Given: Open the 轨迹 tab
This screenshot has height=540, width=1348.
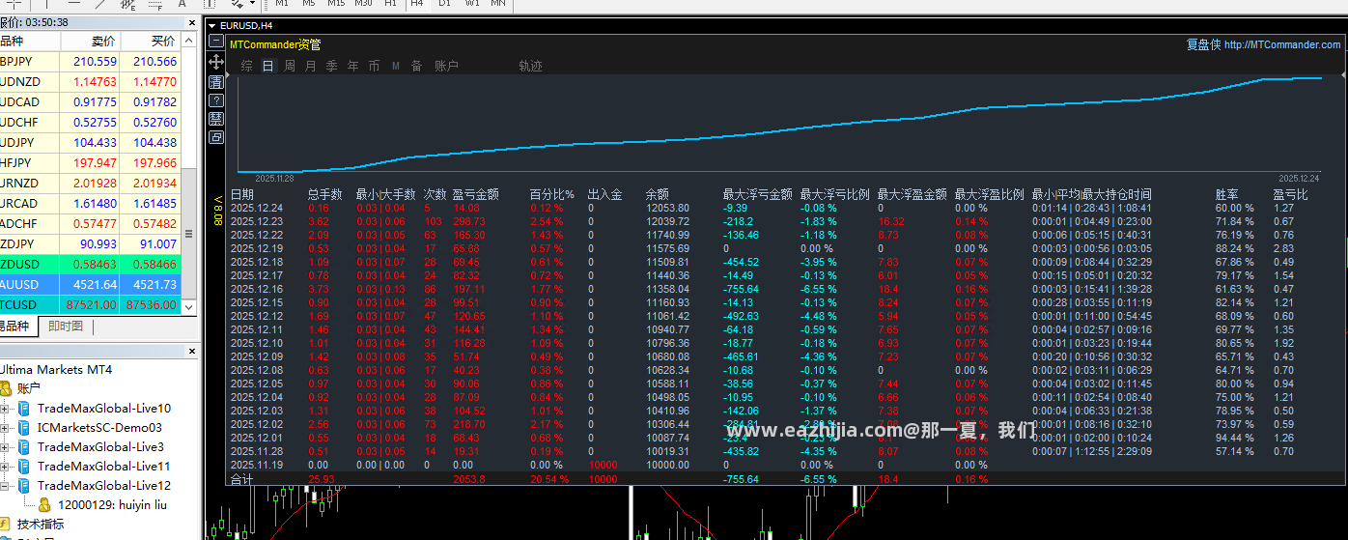Looking at the screenshot, I should (x=530, y=66).
